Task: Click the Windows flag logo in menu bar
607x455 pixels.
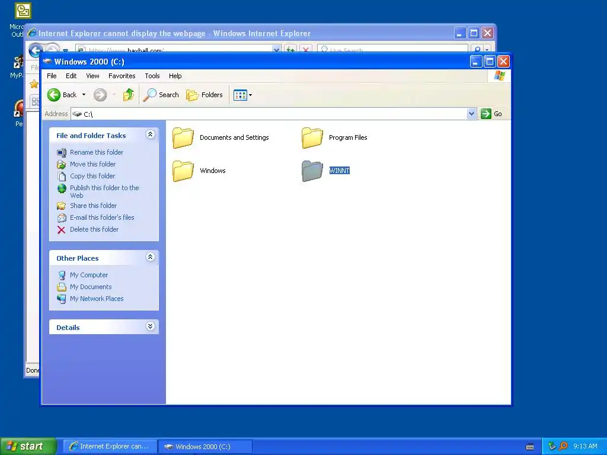Action: click(x=499, y=75)
